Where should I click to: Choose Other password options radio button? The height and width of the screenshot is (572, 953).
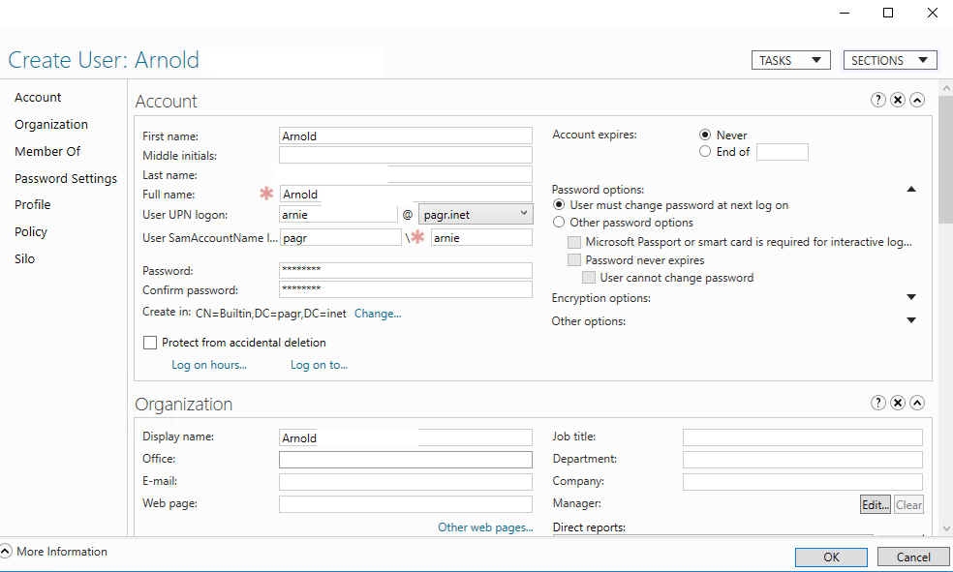click(558, 223)
